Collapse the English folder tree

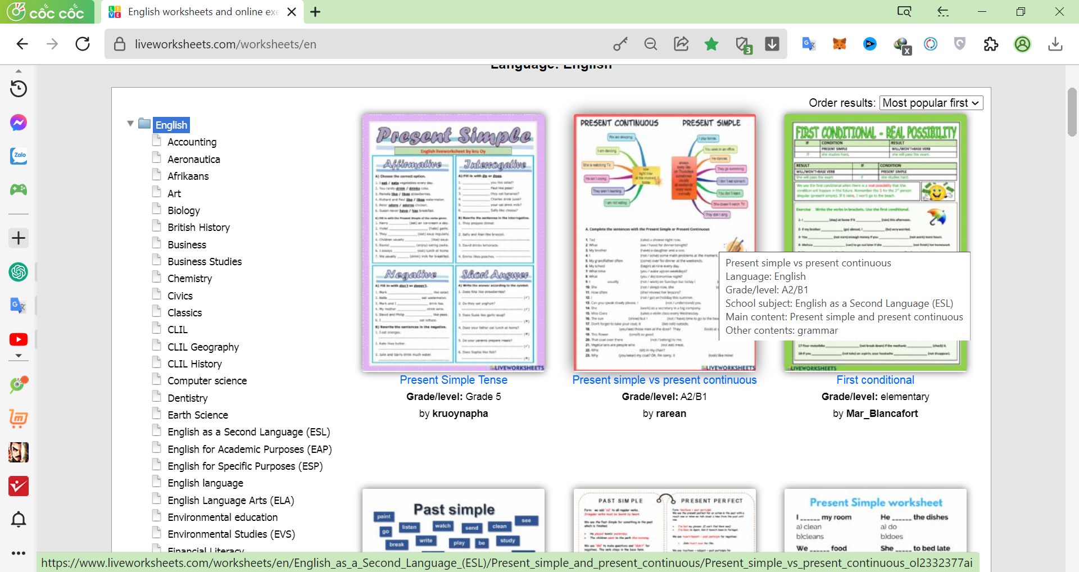130,124
